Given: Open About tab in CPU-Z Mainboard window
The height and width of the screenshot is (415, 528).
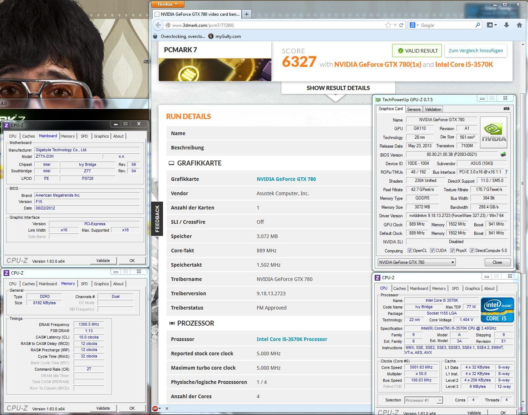Looking at the screenshot, I should [118, 136].
